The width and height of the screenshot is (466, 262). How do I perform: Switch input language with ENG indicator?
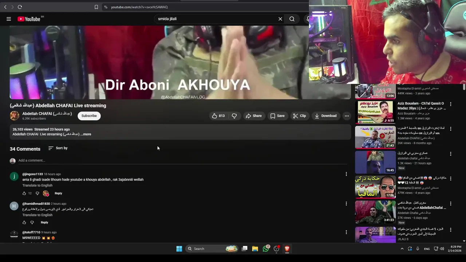point(427,249)
